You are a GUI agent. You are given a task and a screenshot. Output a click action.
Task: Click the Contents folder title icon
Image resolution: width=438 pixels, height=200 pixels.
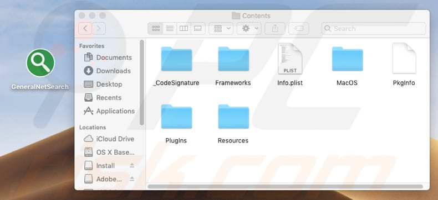236,15
